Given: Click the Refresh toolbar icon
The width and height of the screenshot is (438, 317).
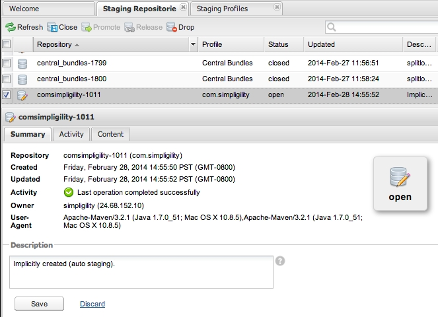Looking at the screenshot, I should [11, 27].
